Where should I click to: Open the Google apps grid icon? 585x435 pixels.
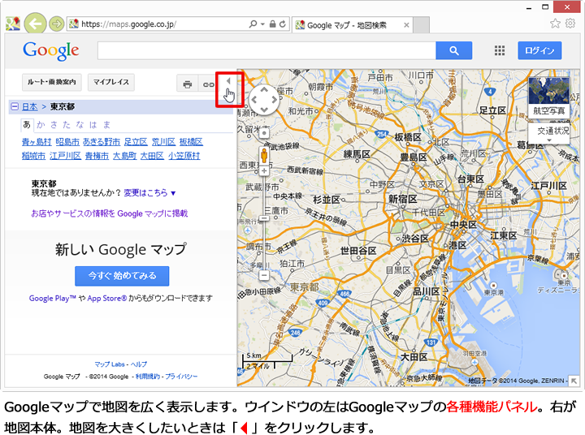click(x=500, y=50)
